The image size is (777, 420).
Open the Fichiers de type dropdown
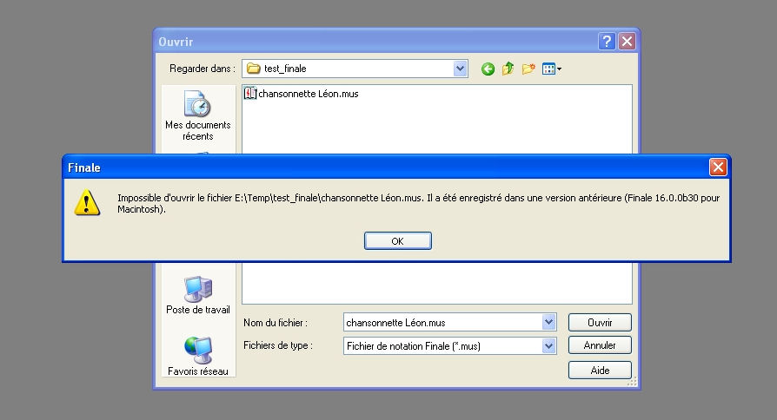[548, 345]
